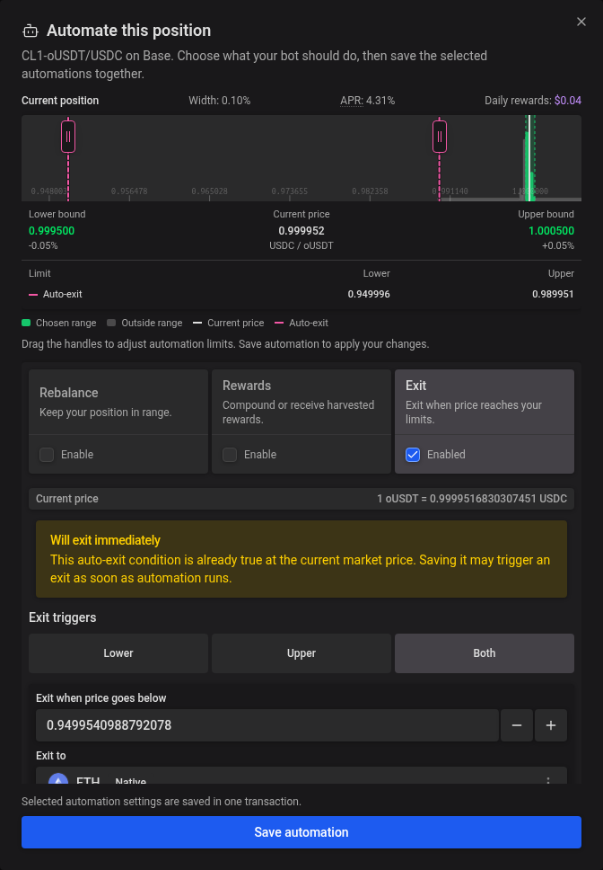Click the Current price legend entry
The width and height of the screenshot is (603, 870).
[x=228, y=323]
